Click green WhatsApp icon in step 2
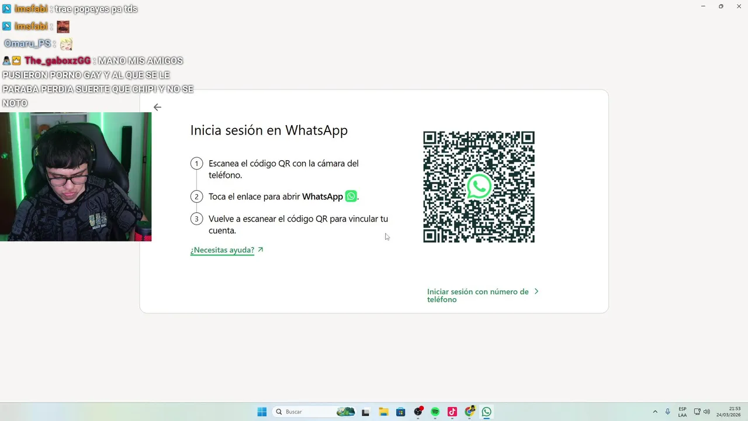This screenshot has height=421, width=748. (351, 196)
